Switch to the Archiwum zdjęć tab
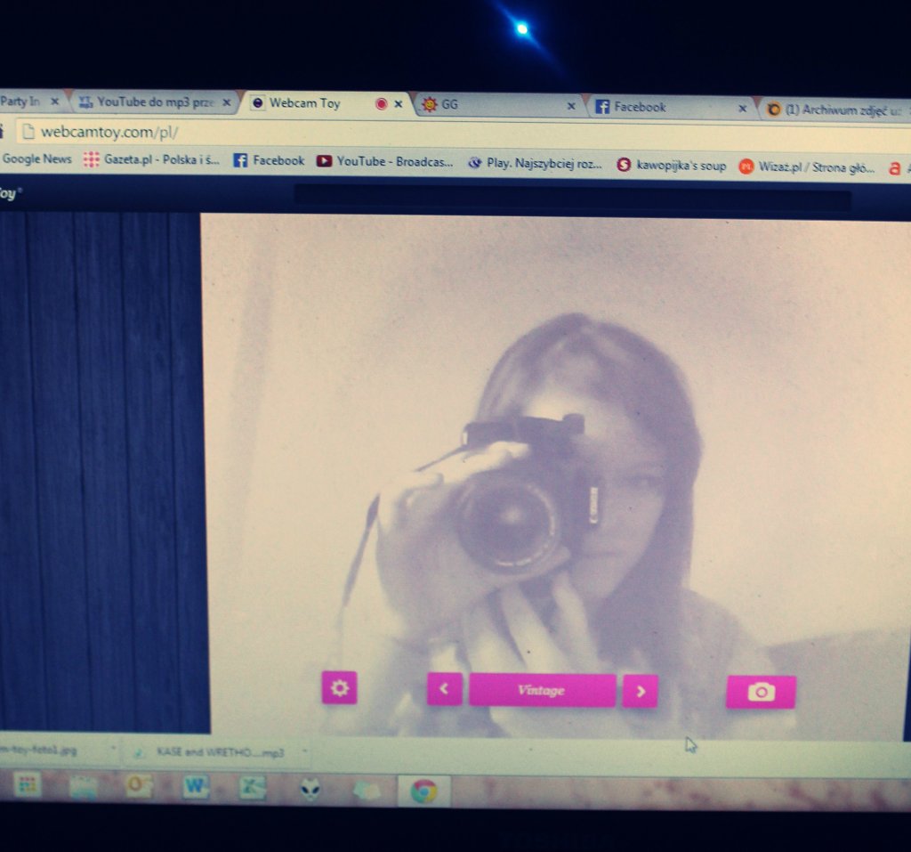Viewport: 911px width, 852px height. click(x=836, y=110)
